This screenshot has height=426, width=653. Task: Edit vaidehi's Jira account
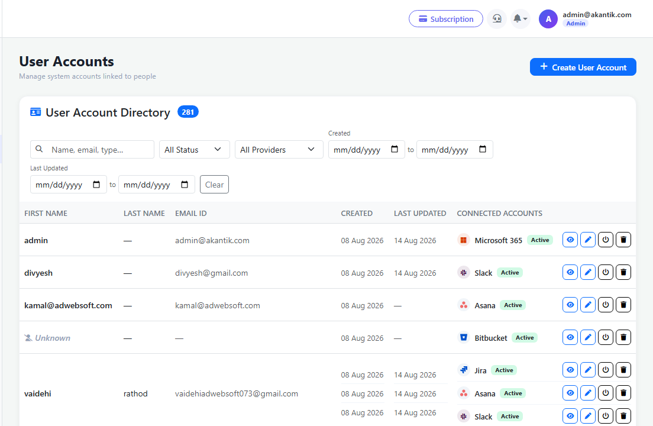pos(587,370)
